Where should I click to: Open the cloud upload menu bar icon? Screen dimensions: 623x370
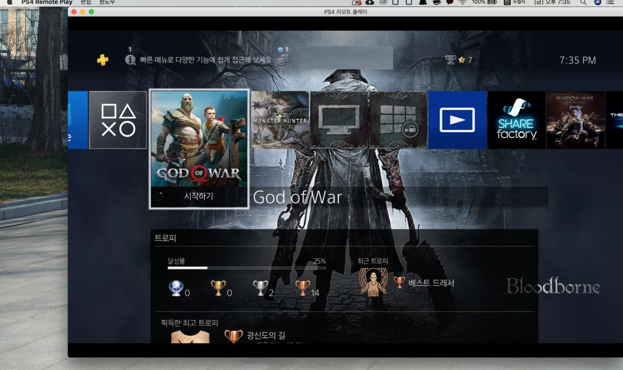pyautogui.click(x=369, y=3)
